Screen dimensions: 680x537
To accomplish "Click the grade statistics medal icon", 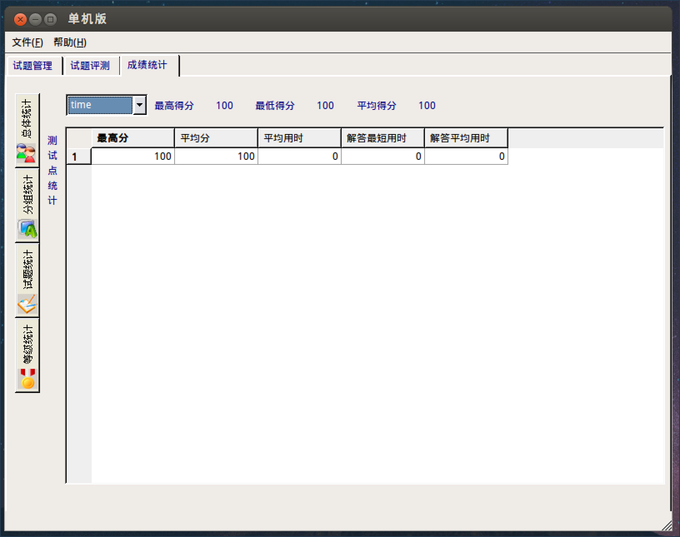I will [27, 379].
